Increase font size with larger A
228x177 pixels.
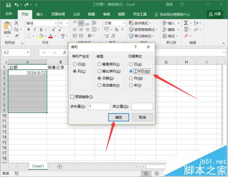click(53, 29)
